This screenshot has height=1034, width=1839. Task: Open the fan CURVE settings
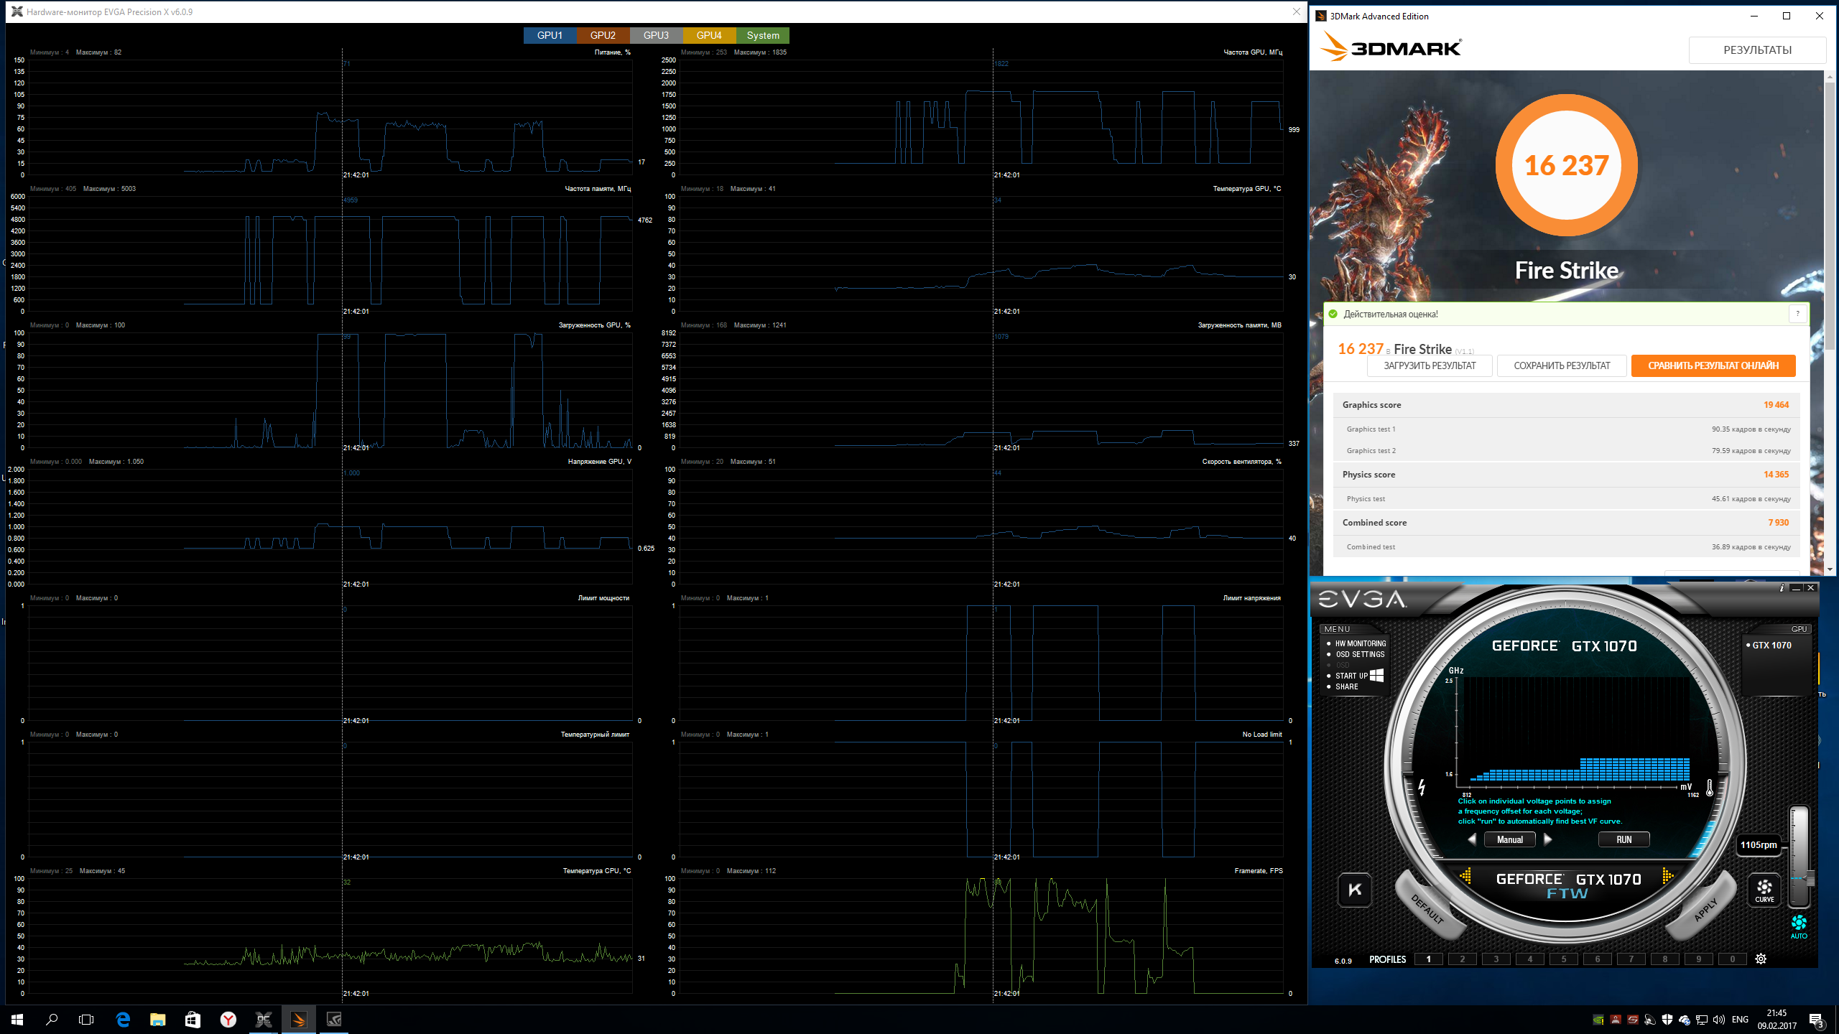[x=1764, y=890]
